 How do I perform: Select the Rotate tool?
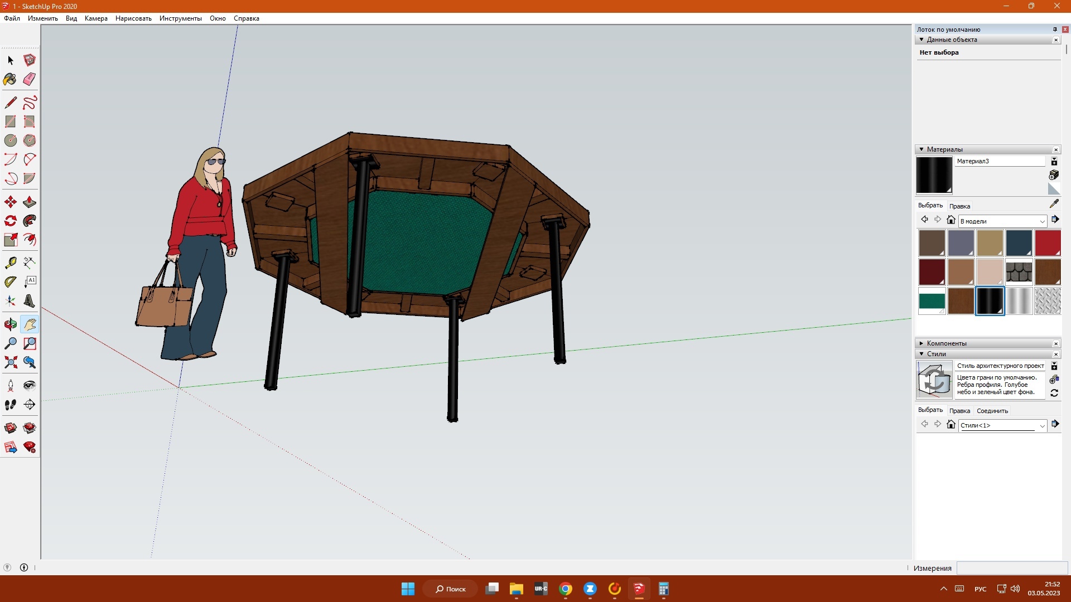point(11,221)
